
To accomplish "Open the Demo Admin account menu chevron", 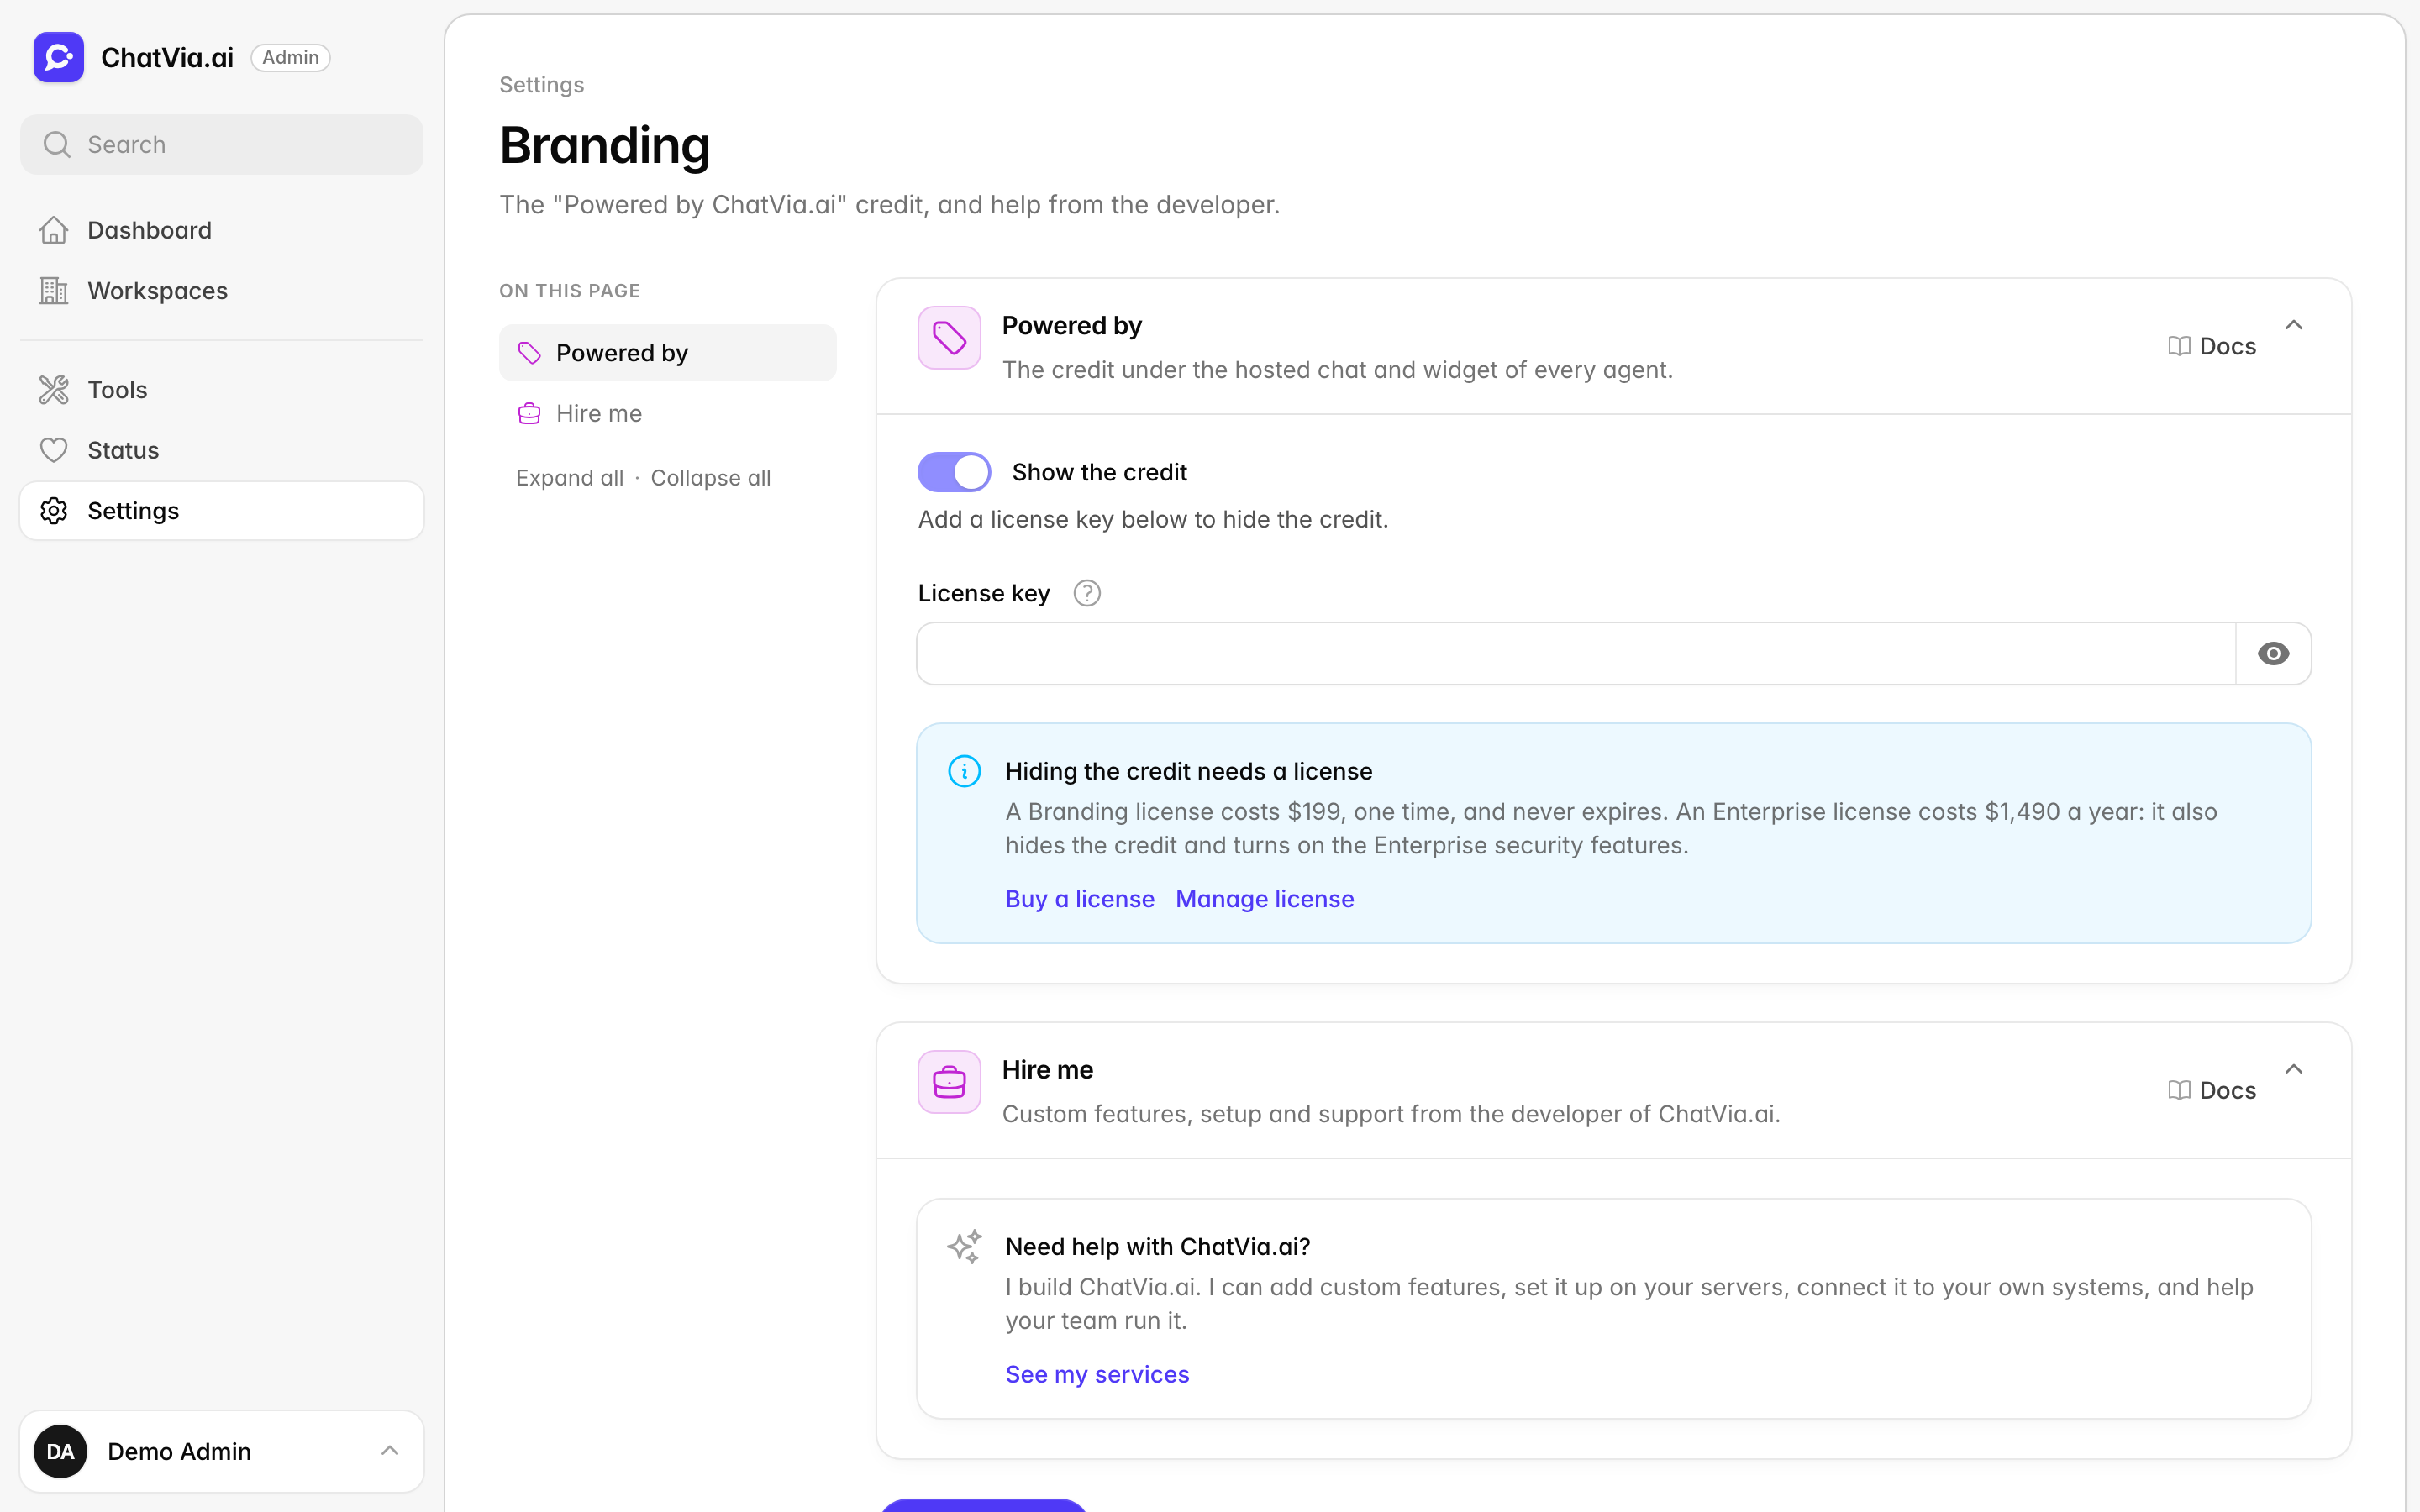I will click(390, 1451).
